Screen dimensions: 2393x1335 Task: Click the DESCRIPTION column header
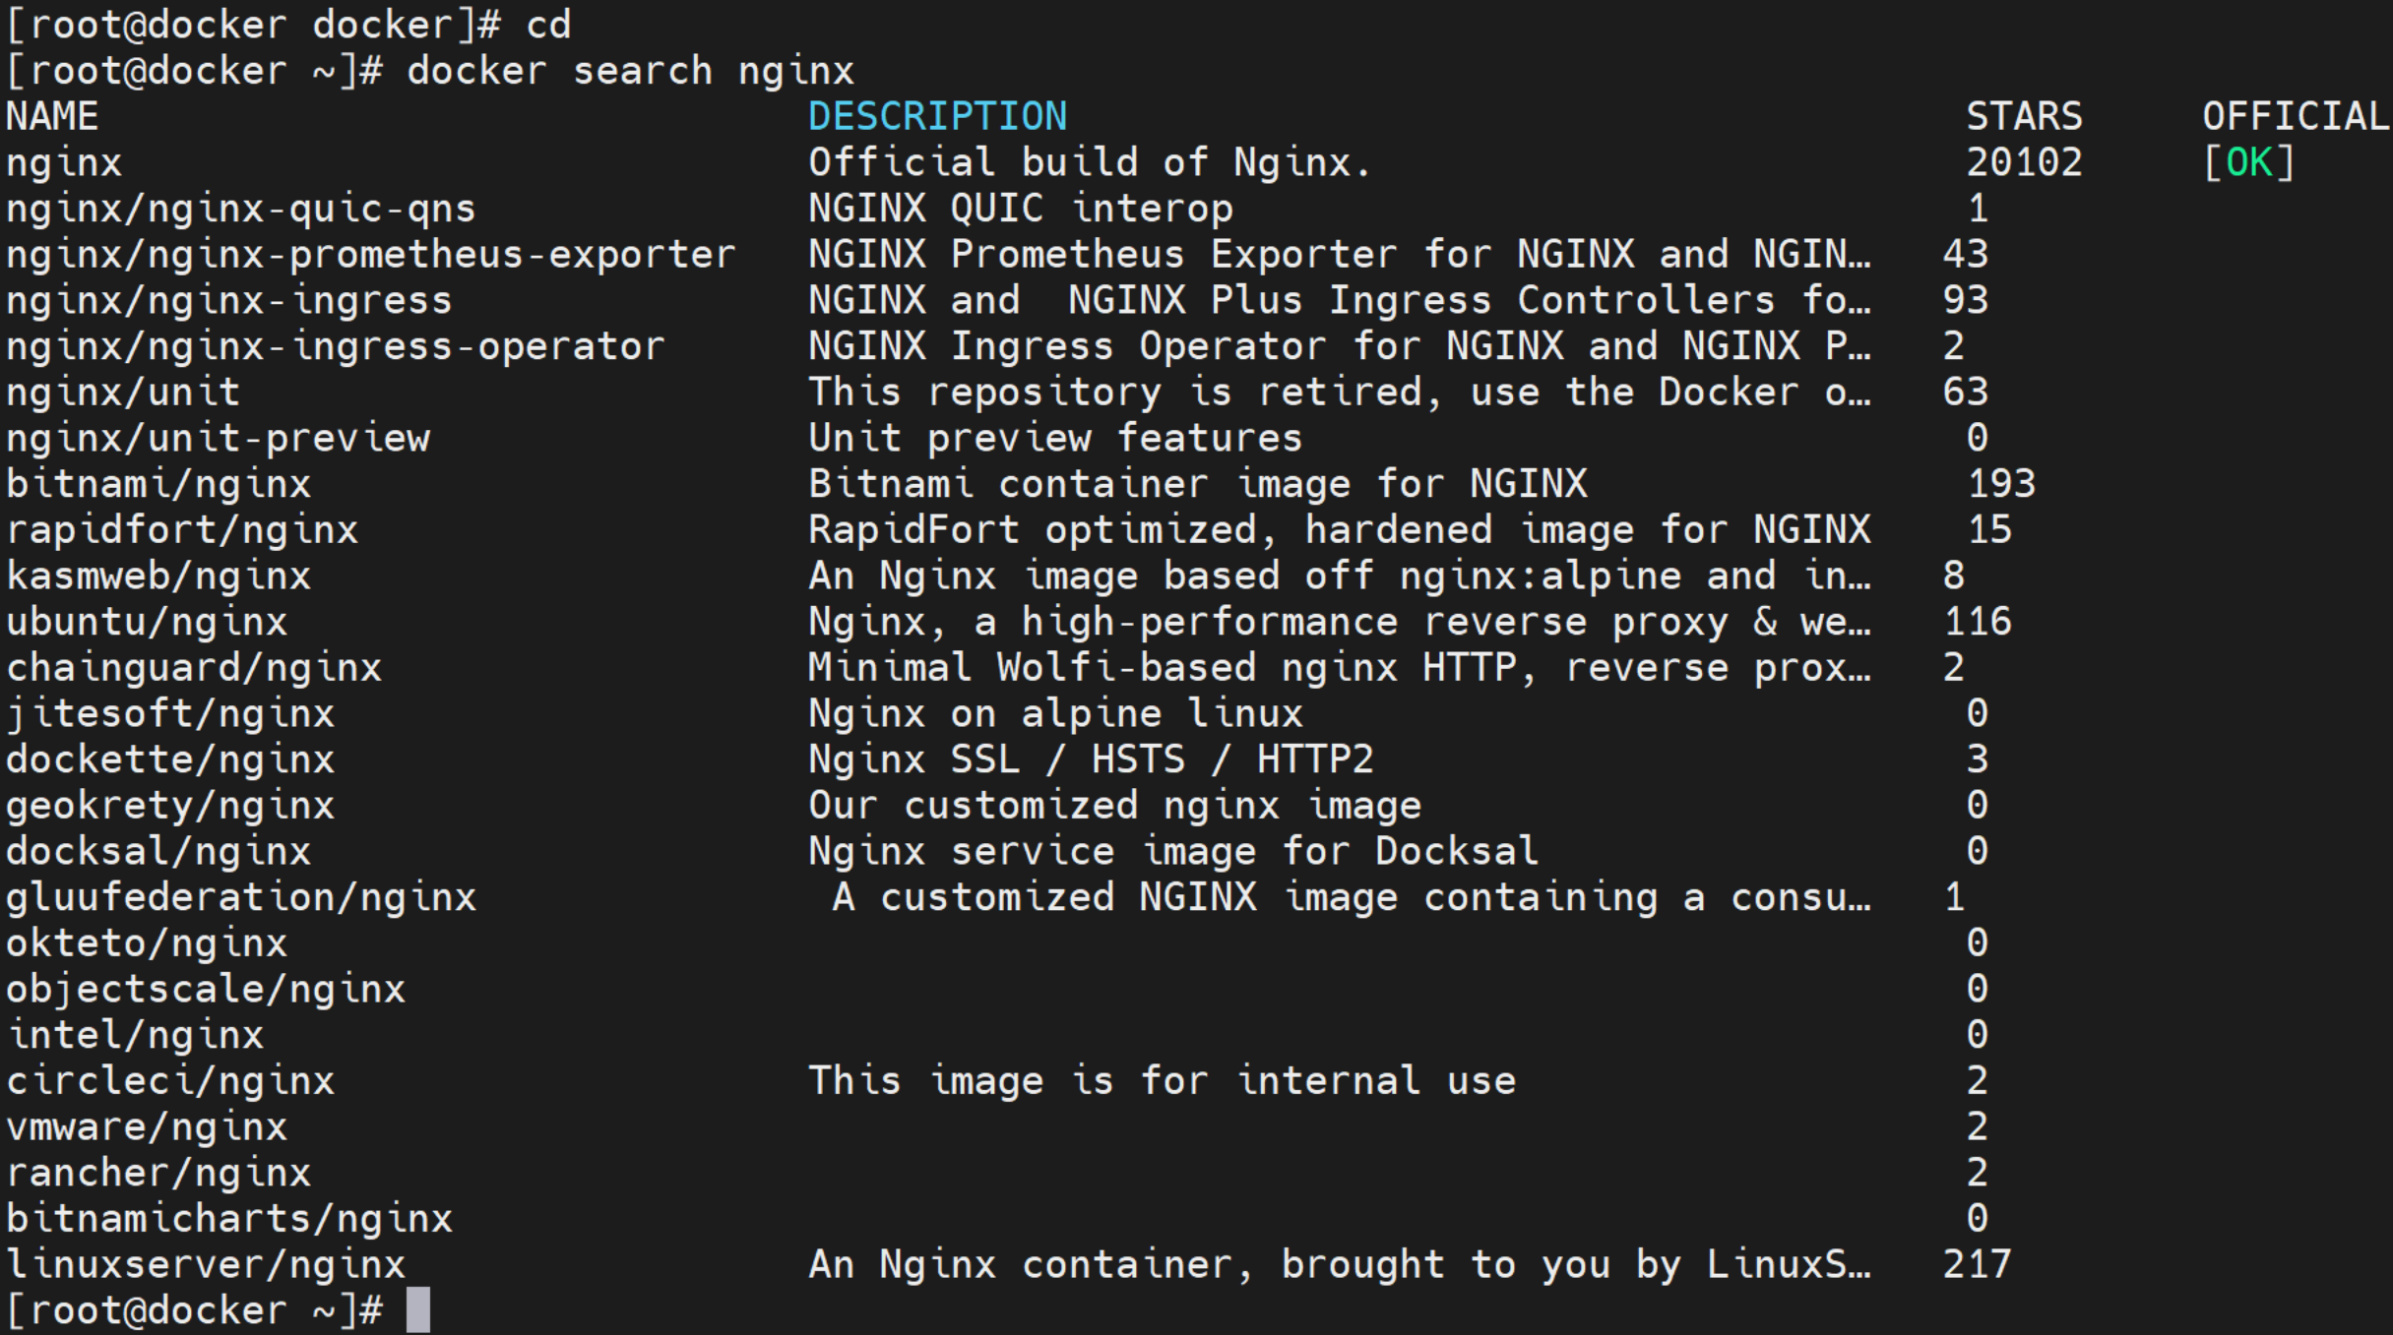click(x=937, y=116)
